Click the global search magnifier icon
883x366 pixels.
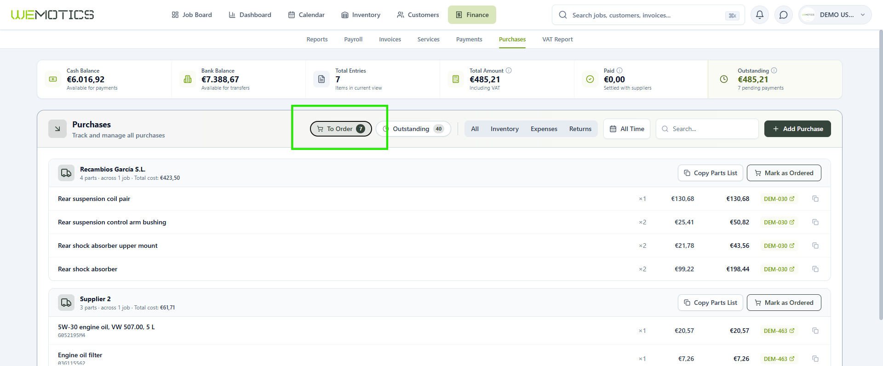tap(563, 15)
